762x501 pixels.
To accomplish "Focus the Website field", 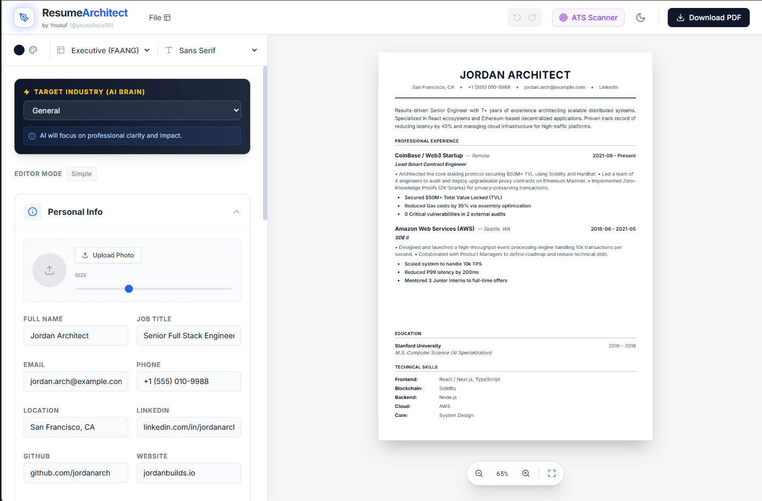I will click(189, 473).
